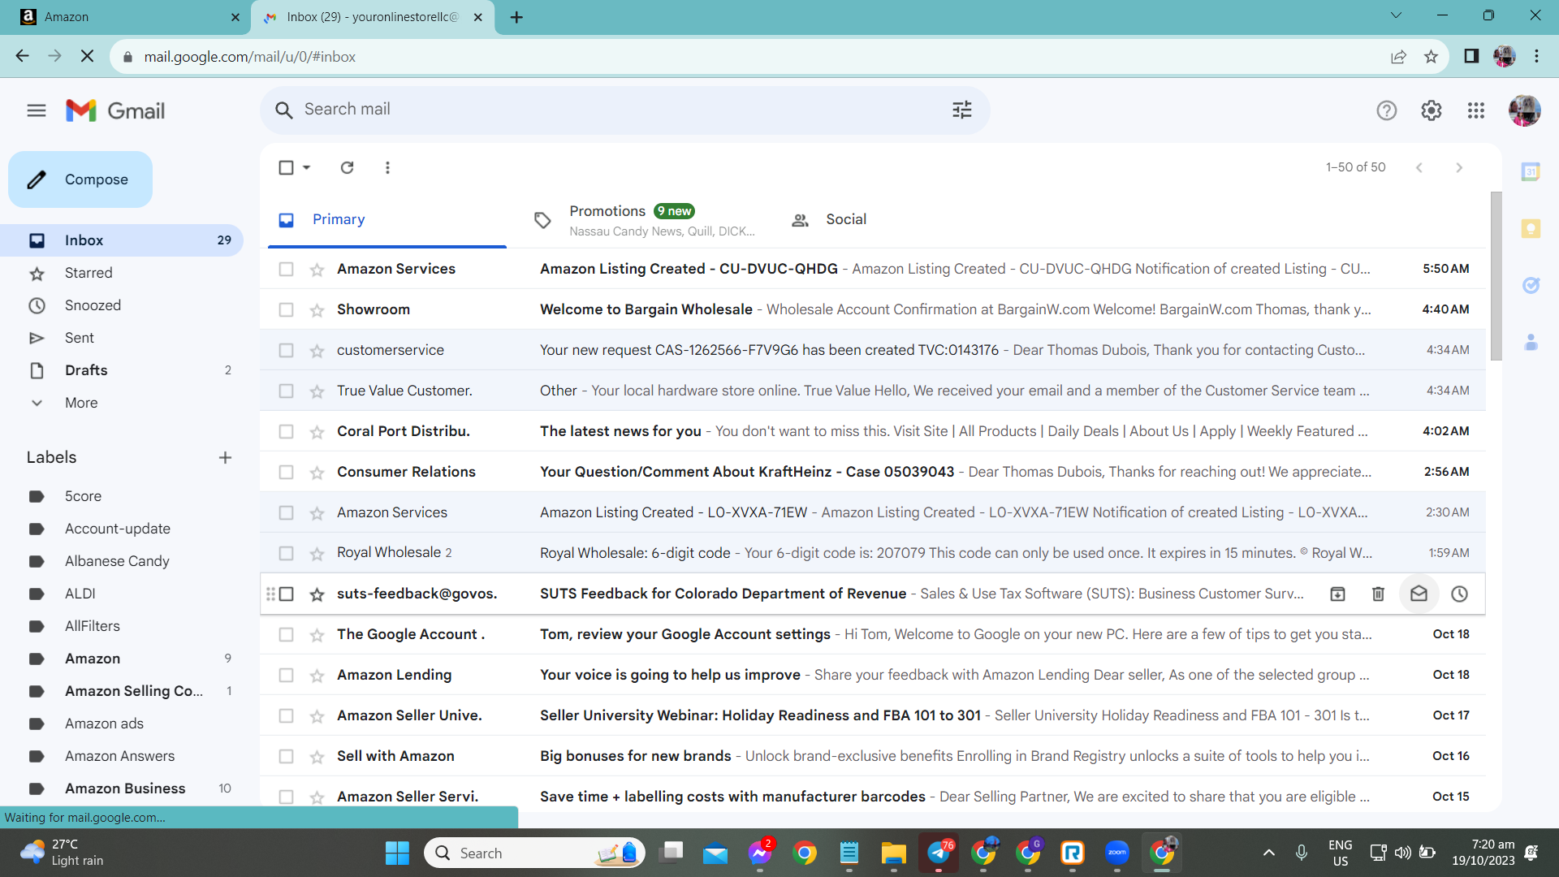Image resolution: width=1559 pixels, height=877 pixels.
Task: Refresh the inbox list
Action: [x=348, y=167]
